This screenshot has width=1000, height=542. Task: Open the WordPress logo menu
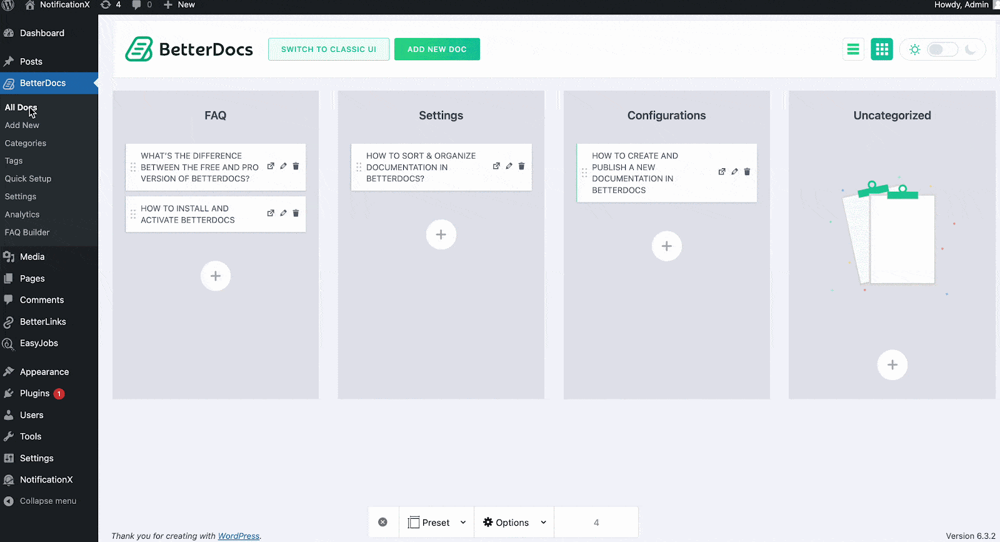8,5
